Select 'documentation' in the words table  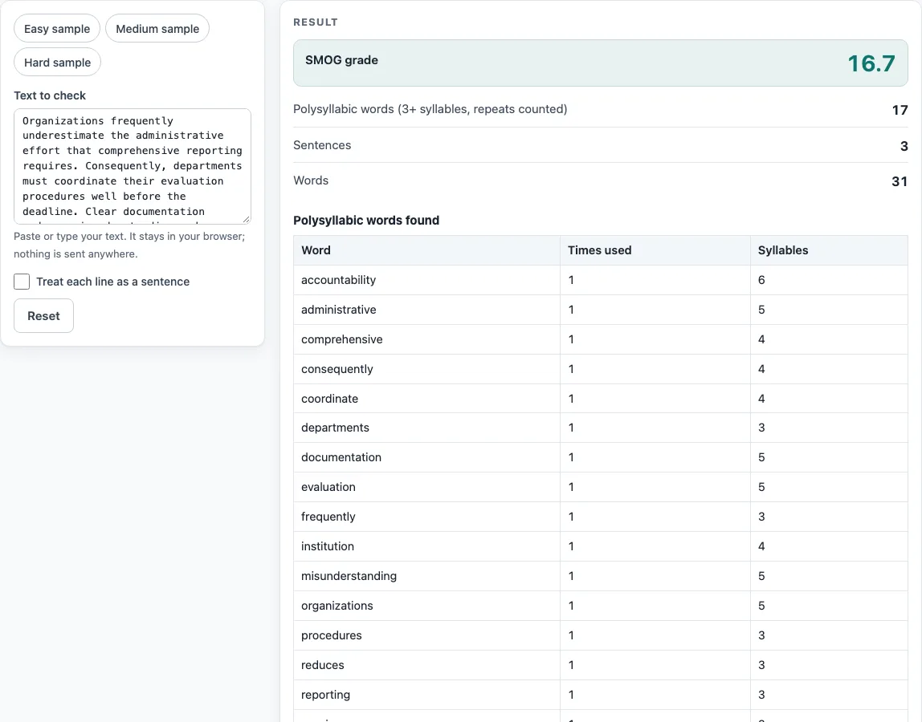341,457
